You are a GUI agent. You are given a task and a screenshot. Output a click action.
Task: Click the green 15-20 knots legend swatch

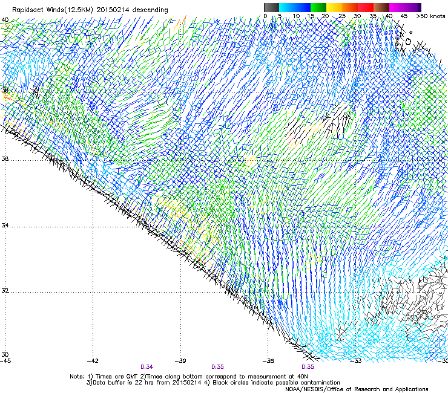318,7
